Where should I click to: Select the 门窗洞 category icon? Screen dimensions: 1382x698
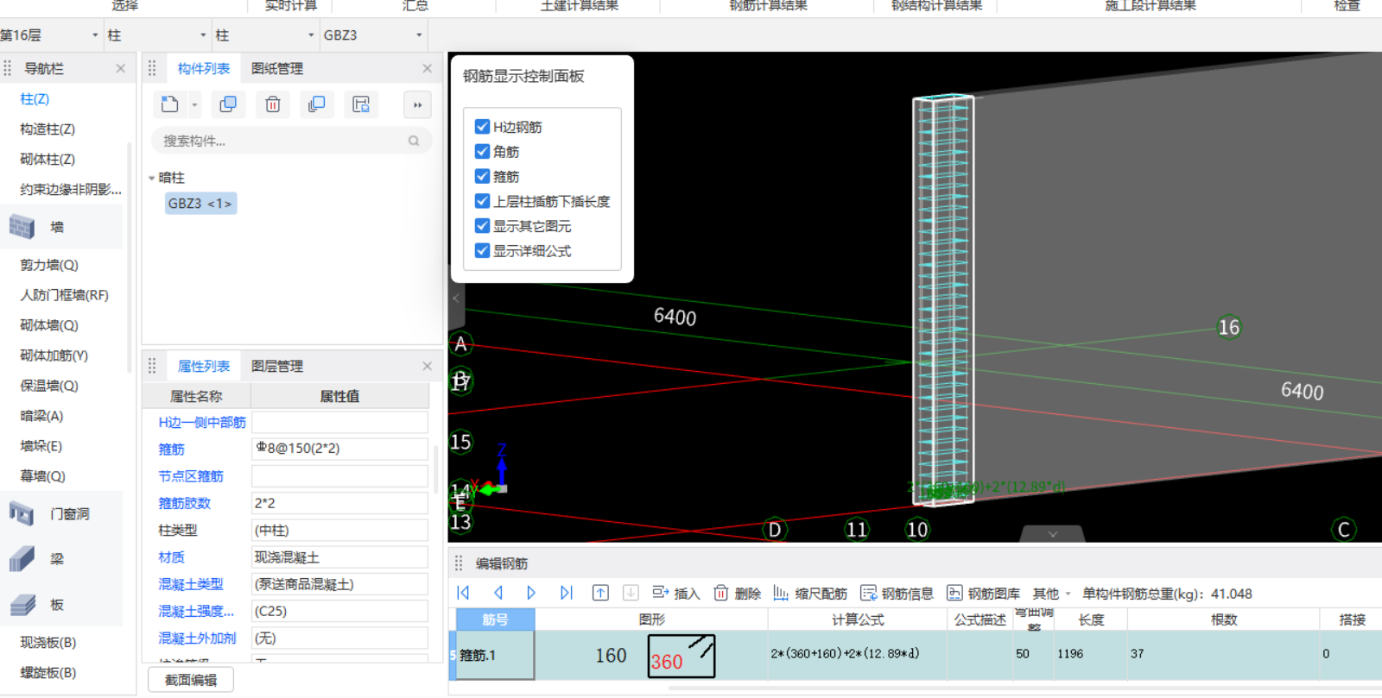point(22,513)
